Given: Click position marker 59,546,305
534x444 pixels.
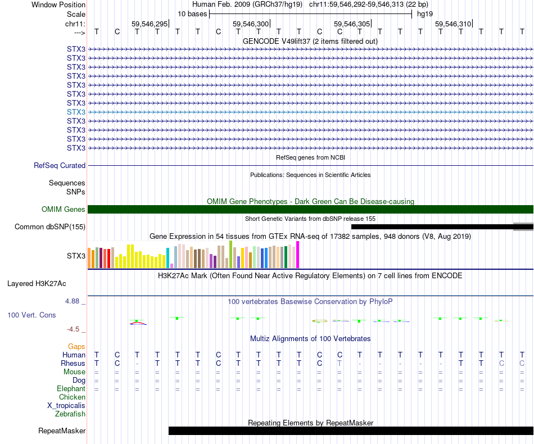Looking at the screenshot, I should [352, 24].
